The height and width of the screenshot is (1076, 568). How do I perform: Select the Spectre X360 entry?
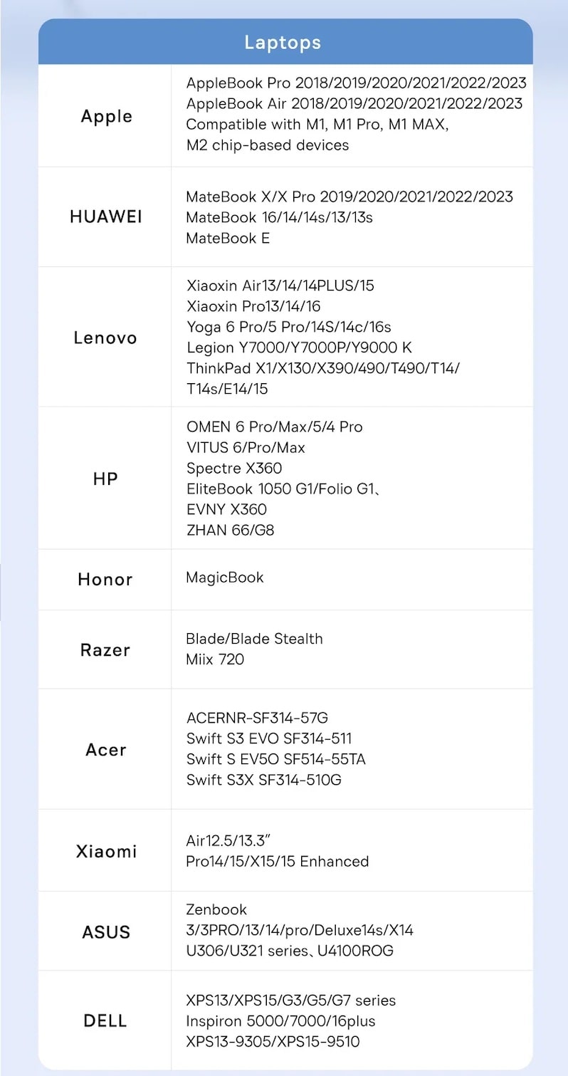click(x=234, y=468)
